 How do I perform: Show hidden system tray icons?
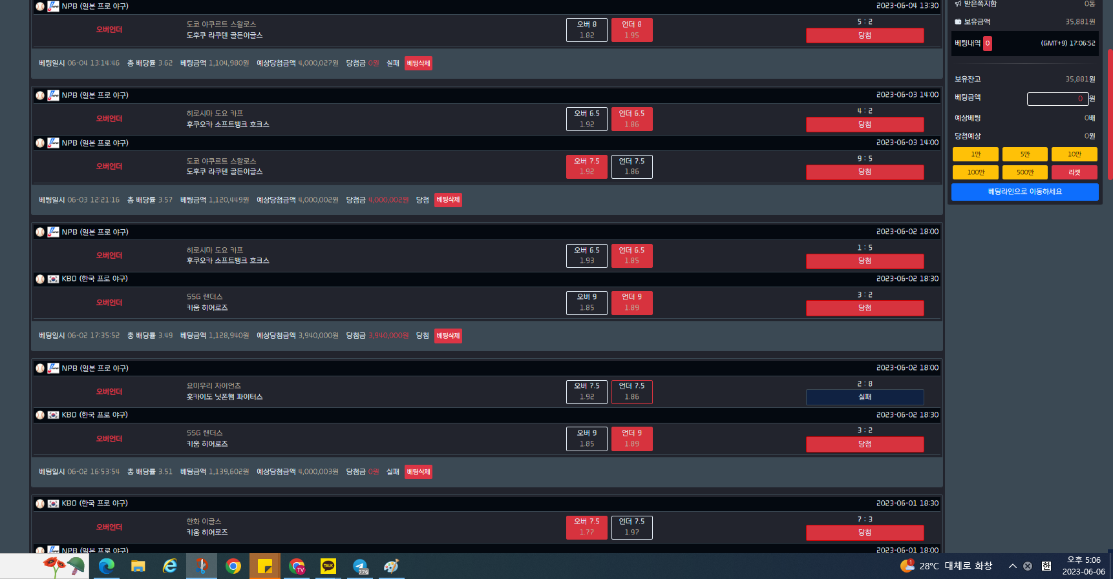pos(1012,566)
